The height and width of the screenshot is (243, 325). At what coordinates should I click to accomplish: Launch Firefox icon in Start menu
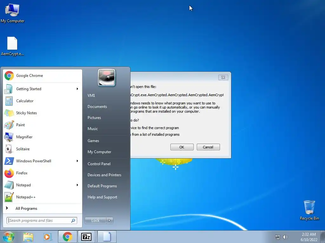point(9,173)
